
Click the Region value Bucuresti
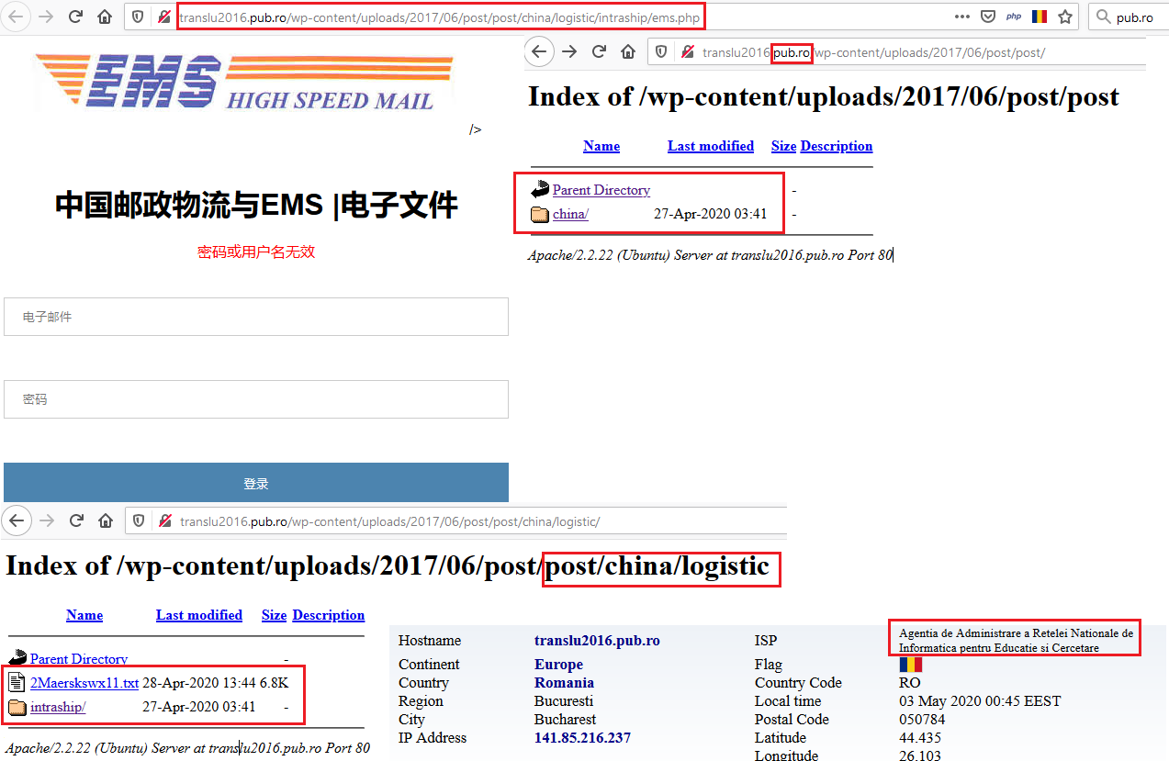[564, 701]
